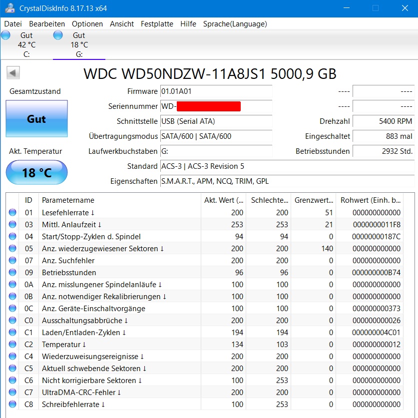Screen dimensions: 418x418
Task: Select raw value 000000004C01
Action: point(376,333)
